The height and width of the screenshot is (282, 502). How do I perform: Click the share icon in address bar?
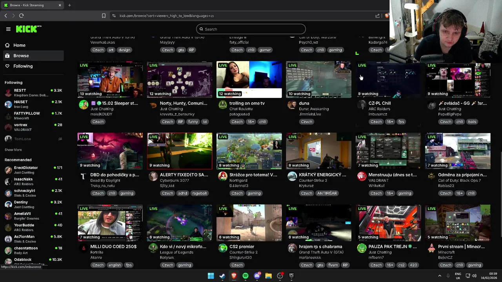point(377,16)
